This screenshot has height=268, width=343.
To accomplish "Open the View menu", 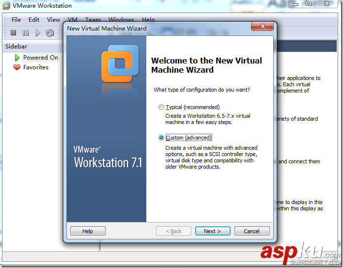I will tap(53, 20).
